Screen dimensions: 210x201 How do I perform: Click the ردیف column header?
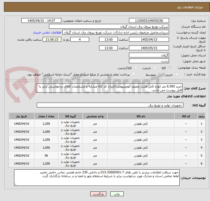tap(201, 116)
